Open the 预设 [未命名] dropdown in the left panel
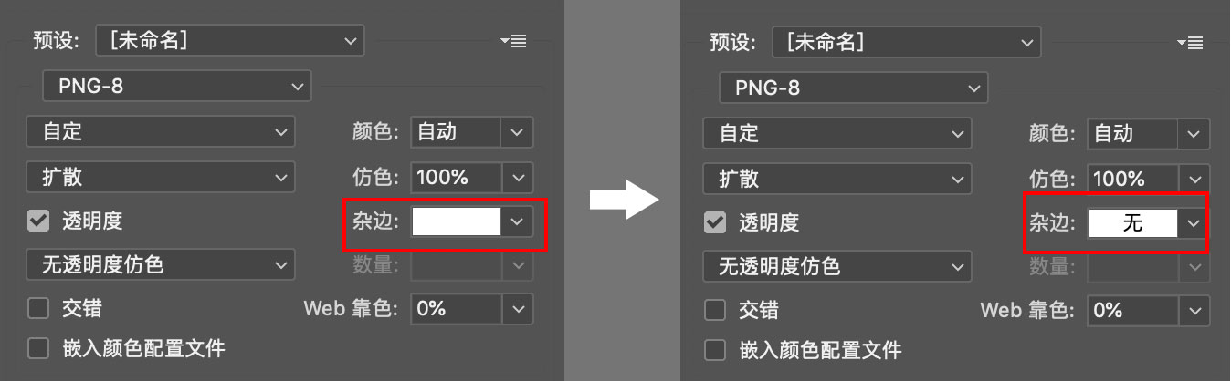 (229, 40)
